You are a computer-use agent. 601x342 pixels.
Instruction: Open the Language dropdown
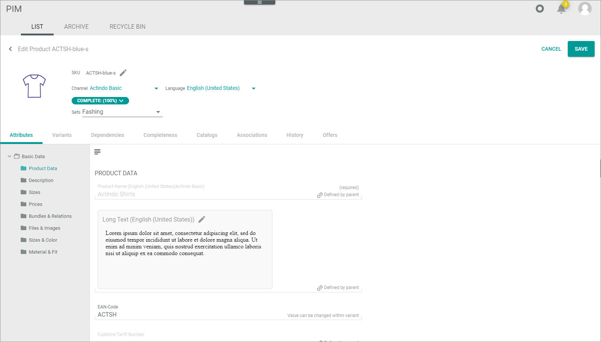pos(253,88)
